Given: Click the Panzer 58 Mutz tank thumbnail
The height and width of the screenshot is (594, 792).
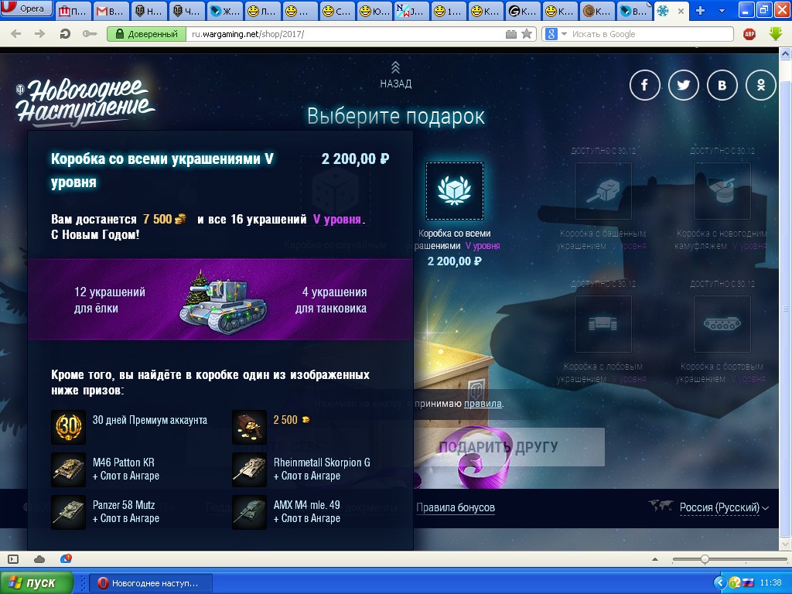Looking at the screenshot, I should pyautogui.click(x=68, y=512).
